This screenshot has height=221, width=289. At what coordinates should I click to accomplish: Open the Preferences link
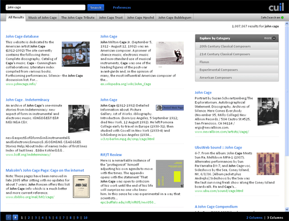tap(122, 8)
